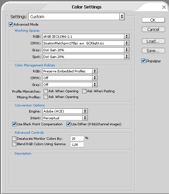This screenshot has width=169, height=194.
Task: Change the Gray working space Dot Gain
Action: click(x=86, y=50)
